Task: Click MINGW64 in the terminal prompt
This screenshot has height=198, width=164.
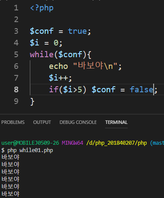Action: tap(72, 143)
